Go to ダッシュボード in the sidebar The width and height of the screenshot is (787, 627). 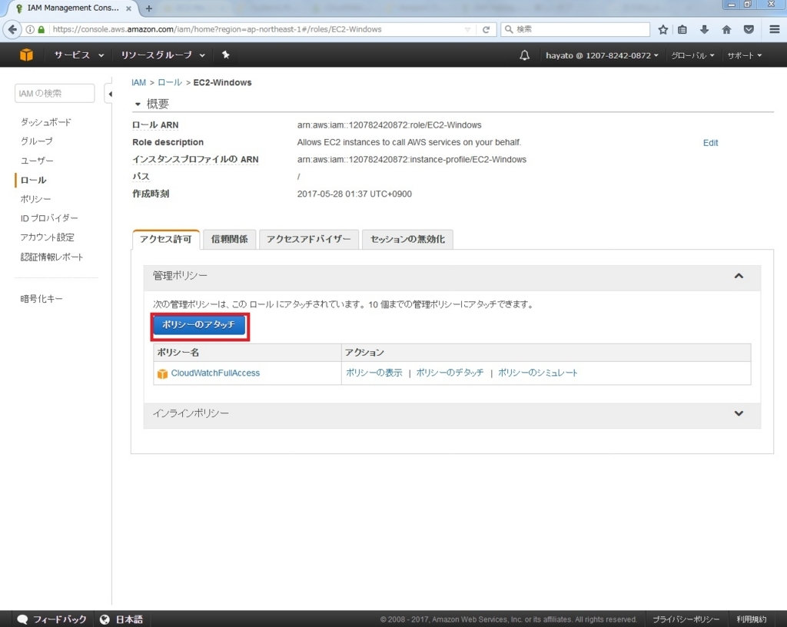pos(45,122)
